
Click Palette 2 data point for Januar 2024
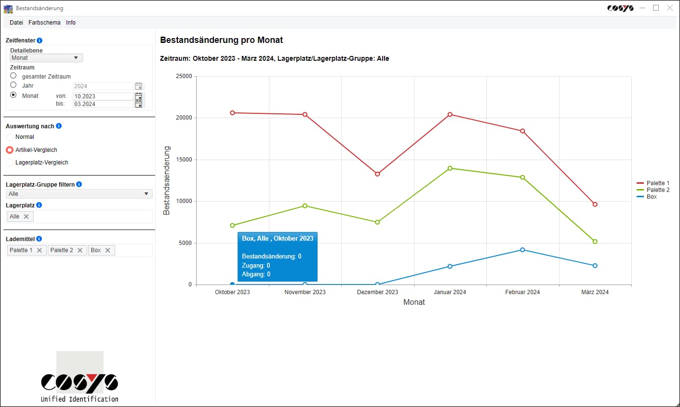[450, 168]
